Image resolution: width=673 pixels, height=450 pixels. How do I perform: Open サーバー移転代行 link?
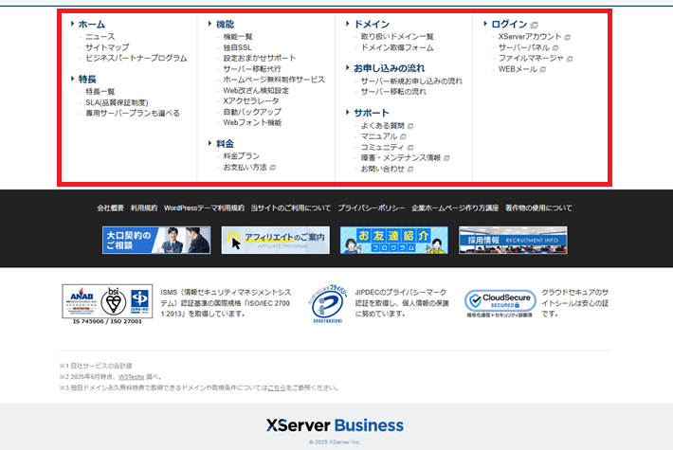click(252, 69)
